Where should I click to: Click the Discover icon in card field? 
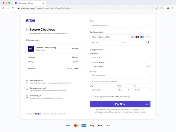[x=147, y=37]
